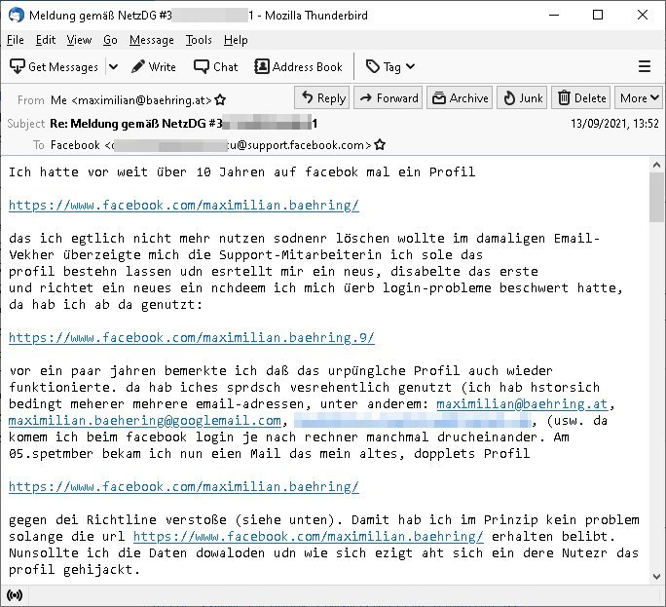Click the maximilian@baehring.at link in body
This screenshot has height=607, width=666.
click(523, 403)
